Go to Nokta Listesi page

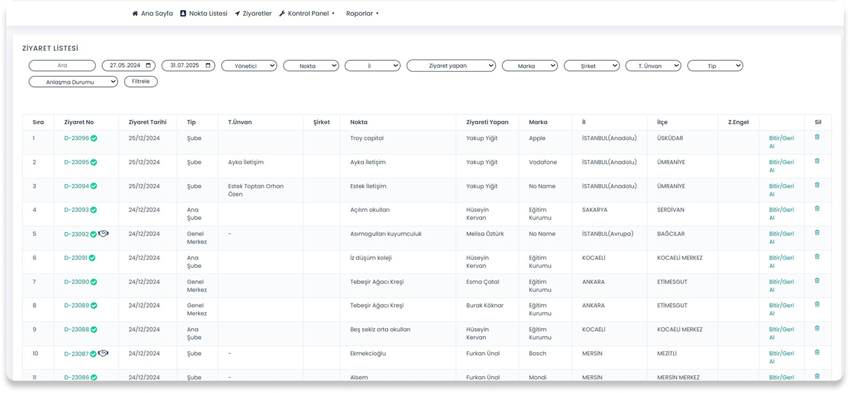click(203, 13)
